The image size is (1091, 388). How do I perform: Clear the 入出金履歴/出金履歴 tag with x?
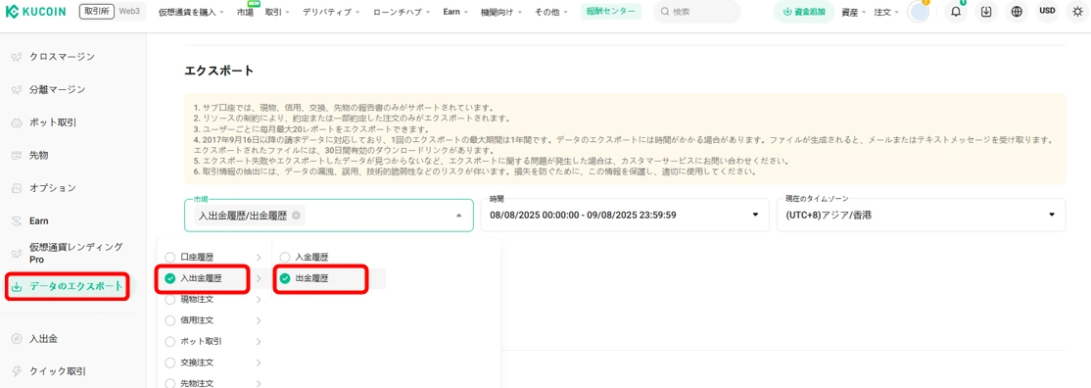(x=296, y=216)
